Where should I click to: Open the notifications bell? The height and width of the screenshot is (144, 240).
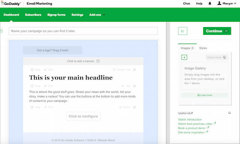[x=210, y=3]
